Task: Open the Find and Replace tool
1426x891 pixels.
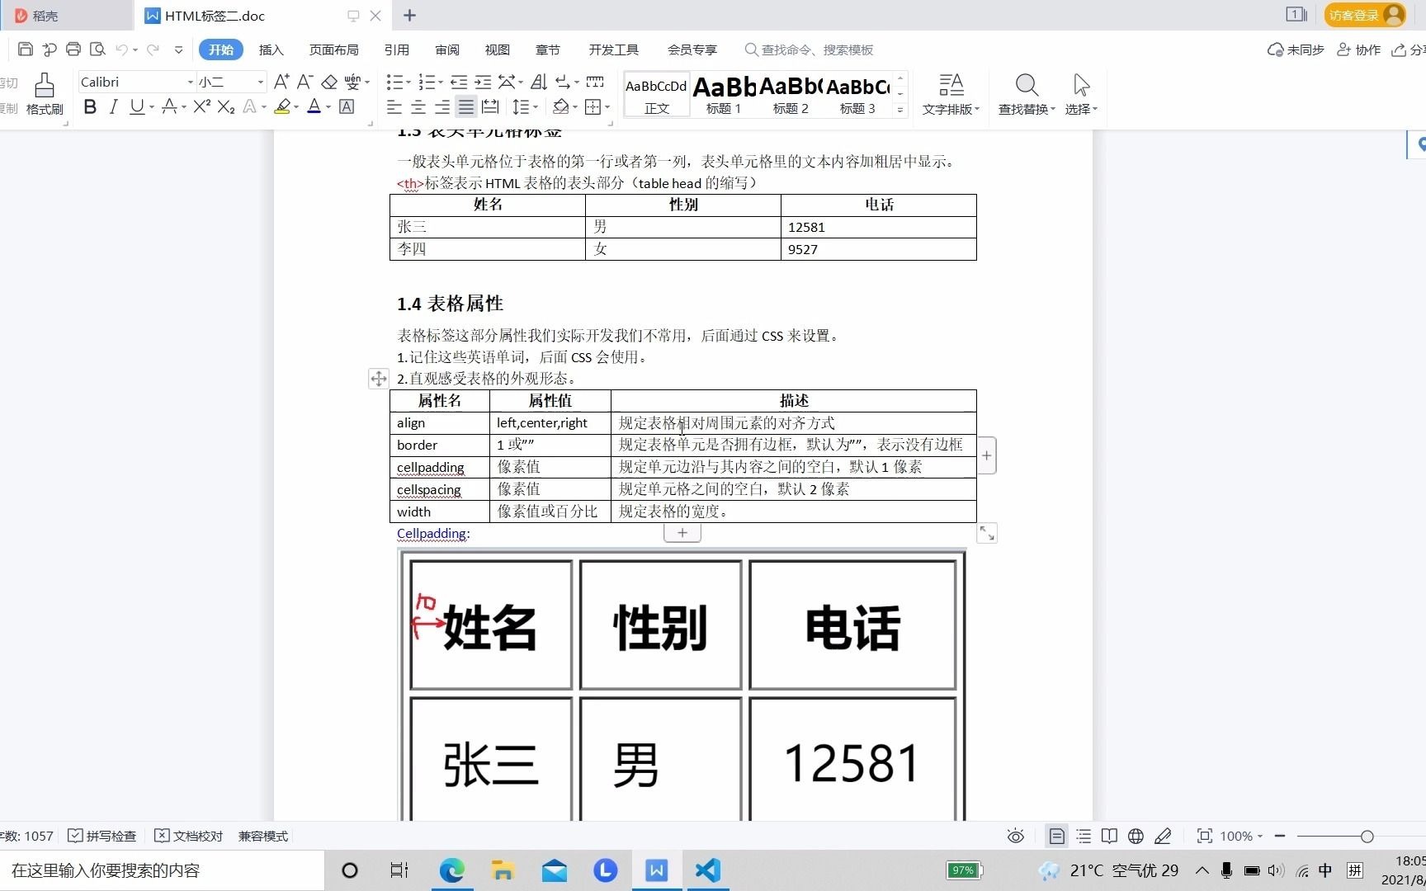Action: click(x=1026, y=92)
